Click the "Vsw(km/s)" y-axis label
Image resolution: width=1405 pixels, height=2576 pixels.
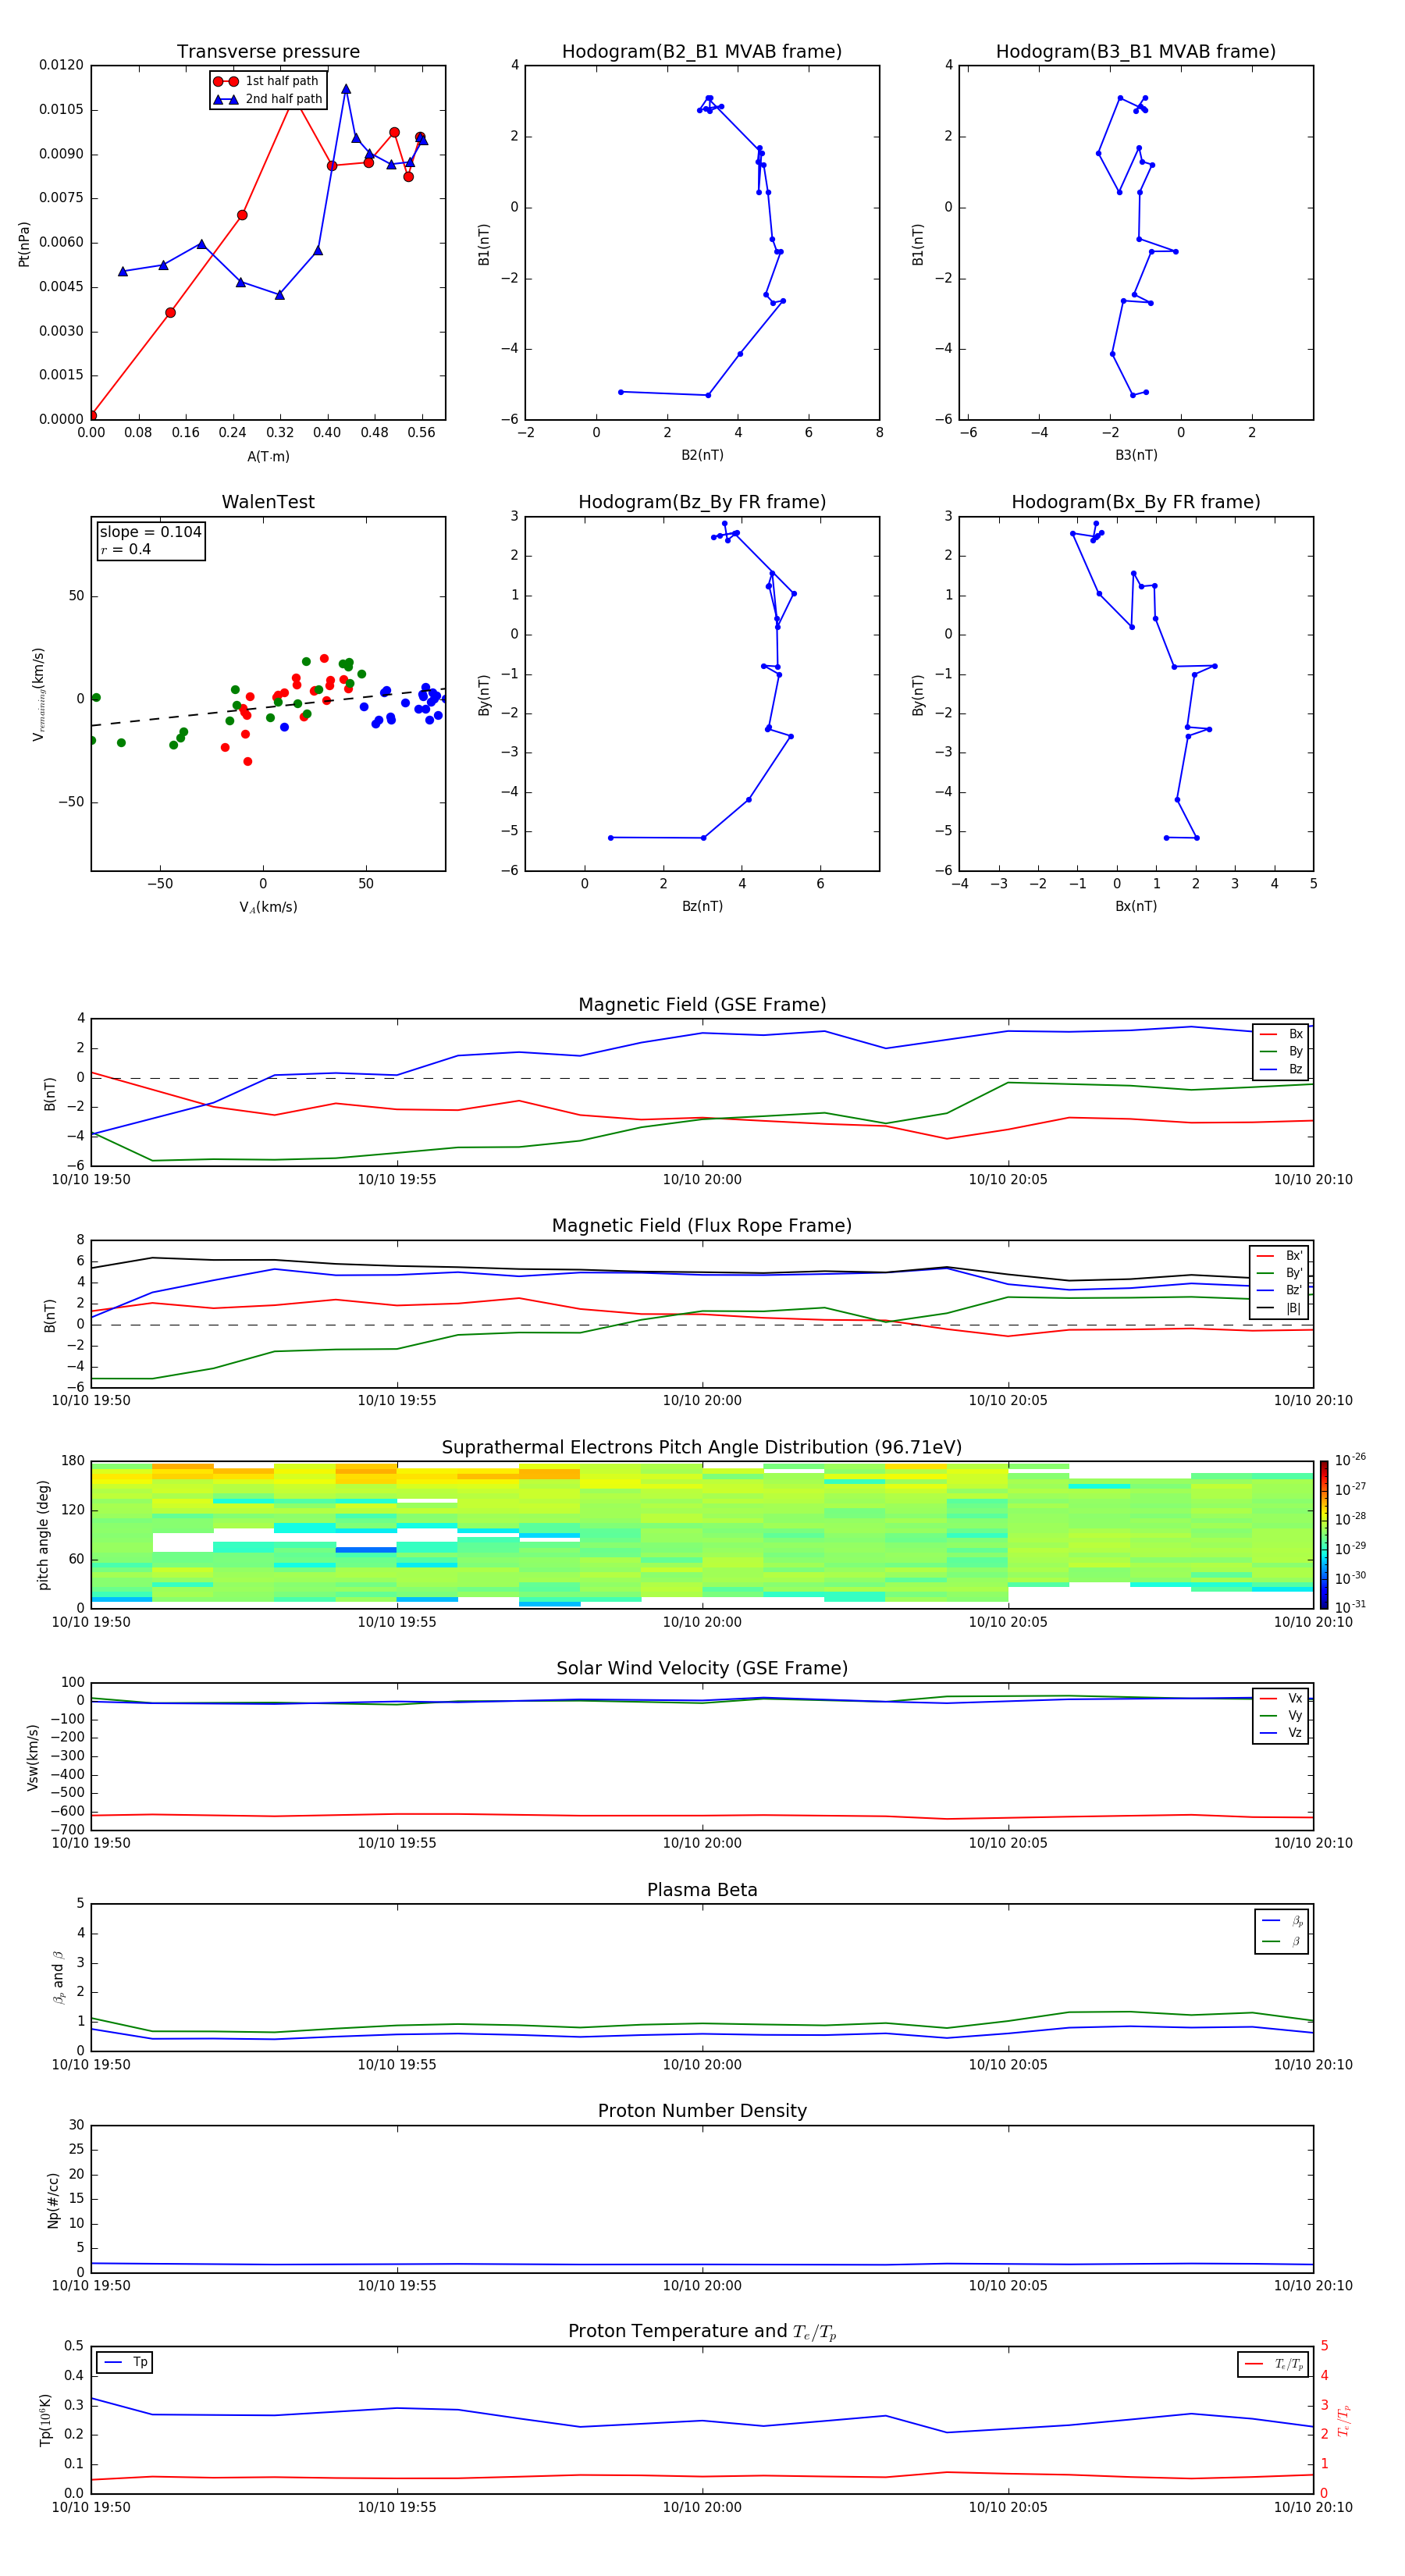click(32, 1757)
